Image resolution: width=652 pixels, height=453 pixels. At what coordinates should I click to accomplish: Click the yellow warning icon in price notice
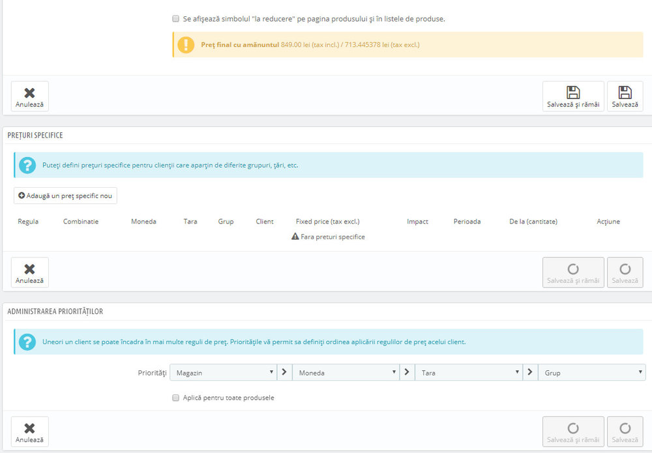[x=186, y=44]
